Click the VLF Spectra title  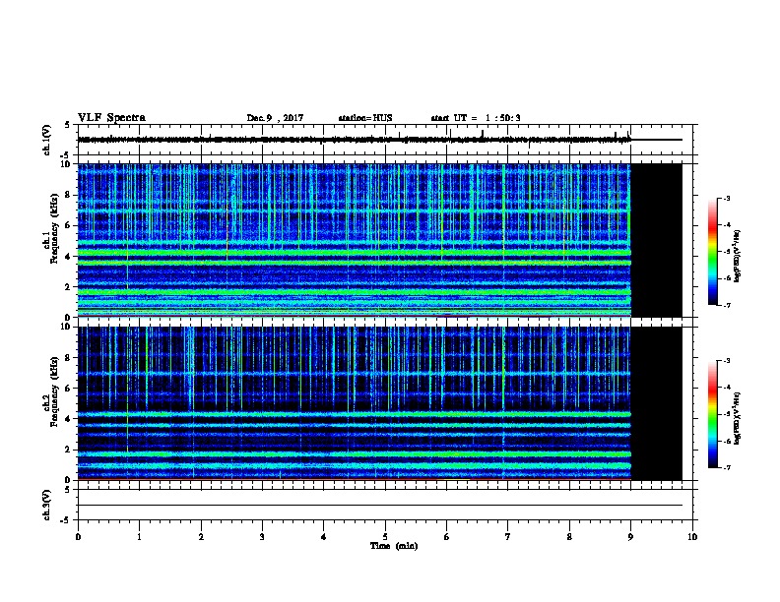[111, 118]
